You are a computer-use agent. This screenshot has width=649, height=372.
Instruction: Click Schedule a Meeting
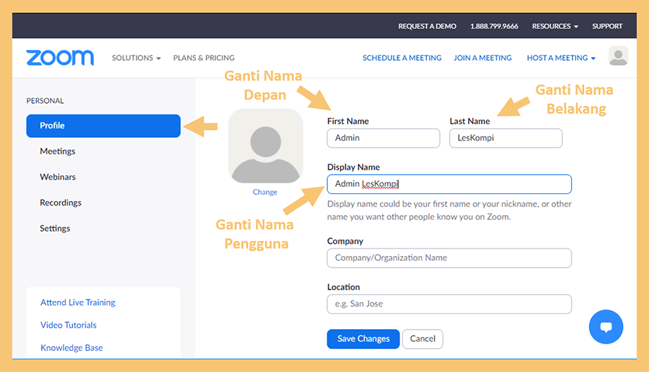(x=402, y=58)
